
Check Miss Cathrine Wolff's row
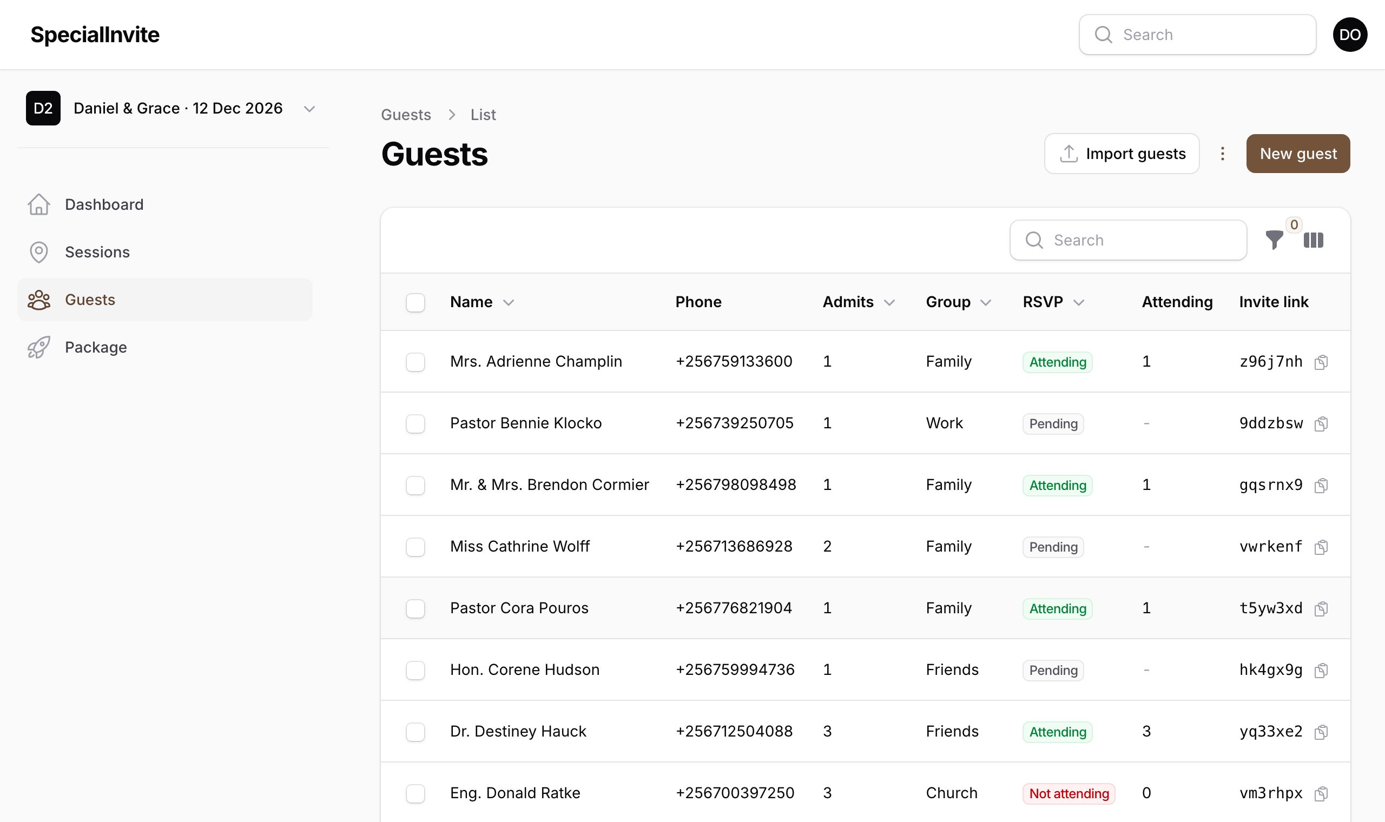tap(415, 547)
